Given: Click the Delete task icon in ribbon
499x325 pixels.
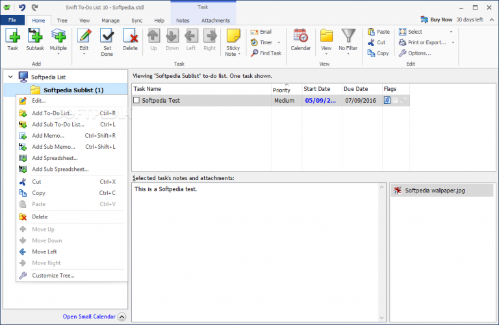Looking at the screenshot, I should [130, 36].
